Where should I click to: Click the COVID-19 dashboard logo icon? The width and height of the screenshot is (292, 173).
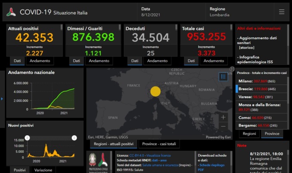(x=11, y=12)
